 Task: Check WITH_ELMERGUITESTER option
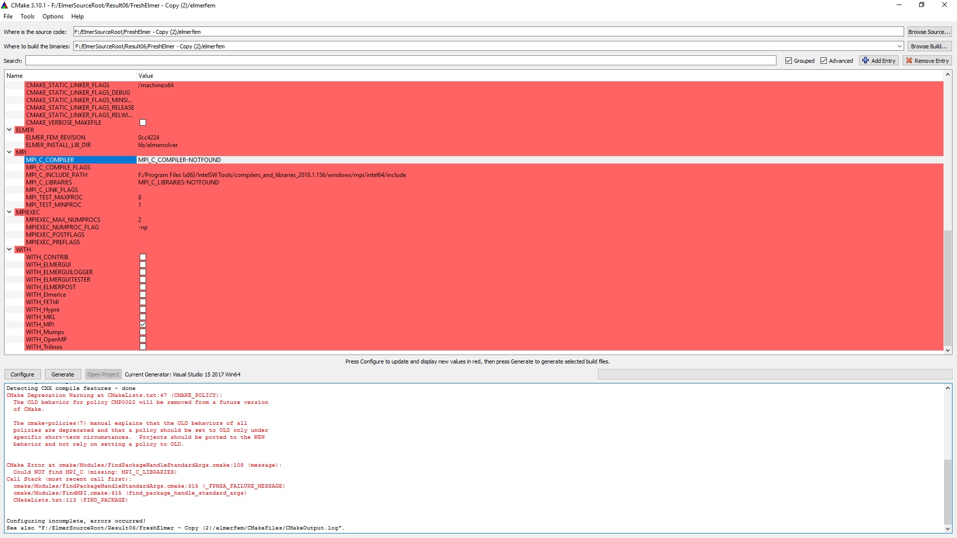click(143, 279)
